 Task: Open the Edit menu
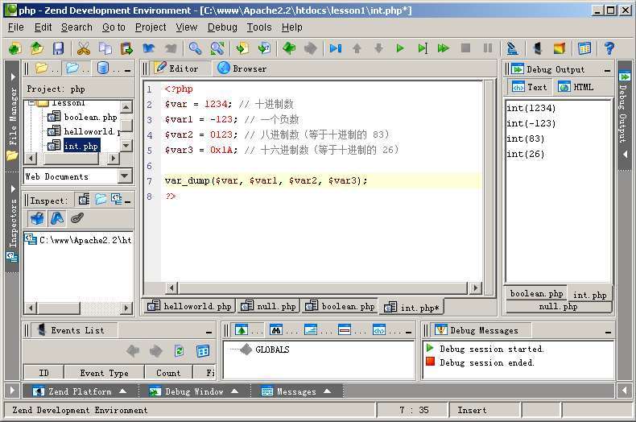[x=43, y=27]
